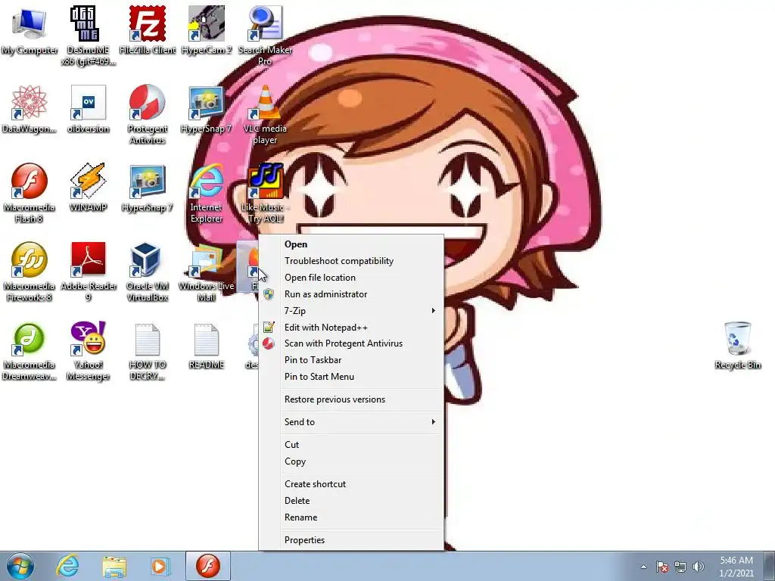Select the FileZilla Client shortcut
The width and height of the screenshot is (775, 581).
(x=148, y=30)
